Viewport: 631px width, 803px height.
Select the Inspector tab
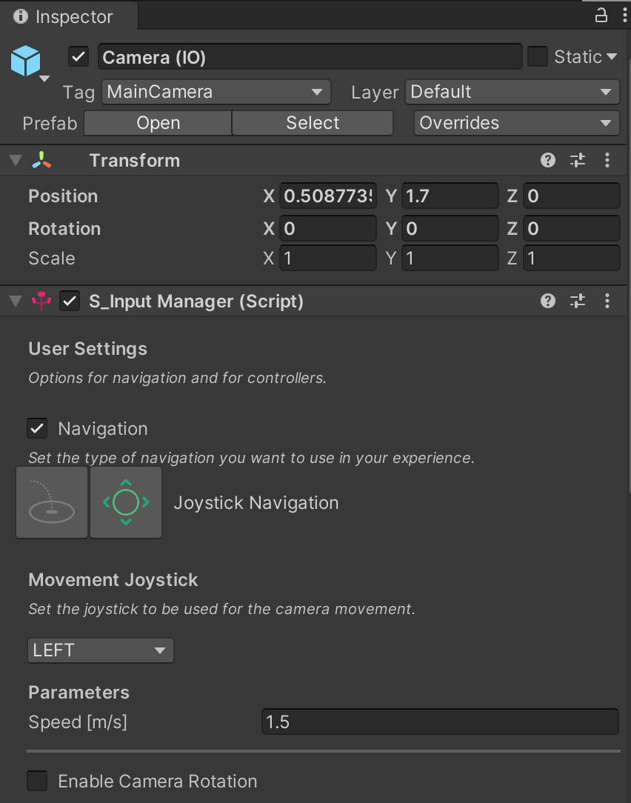coord(65,16)
